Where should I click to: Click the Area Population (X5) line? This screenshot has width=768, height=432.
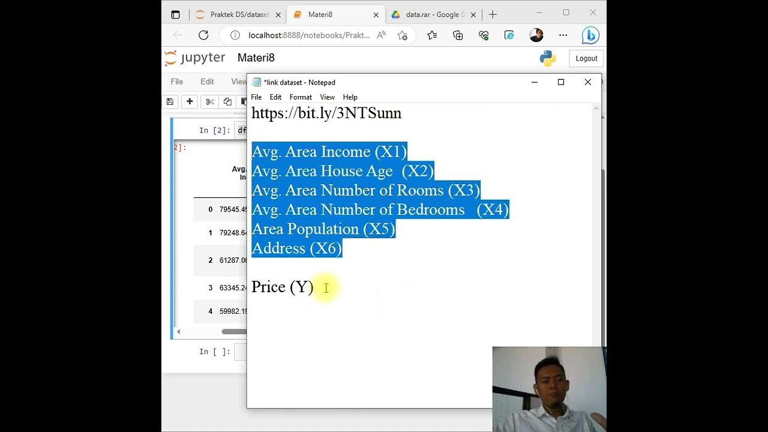pos(323,229)
